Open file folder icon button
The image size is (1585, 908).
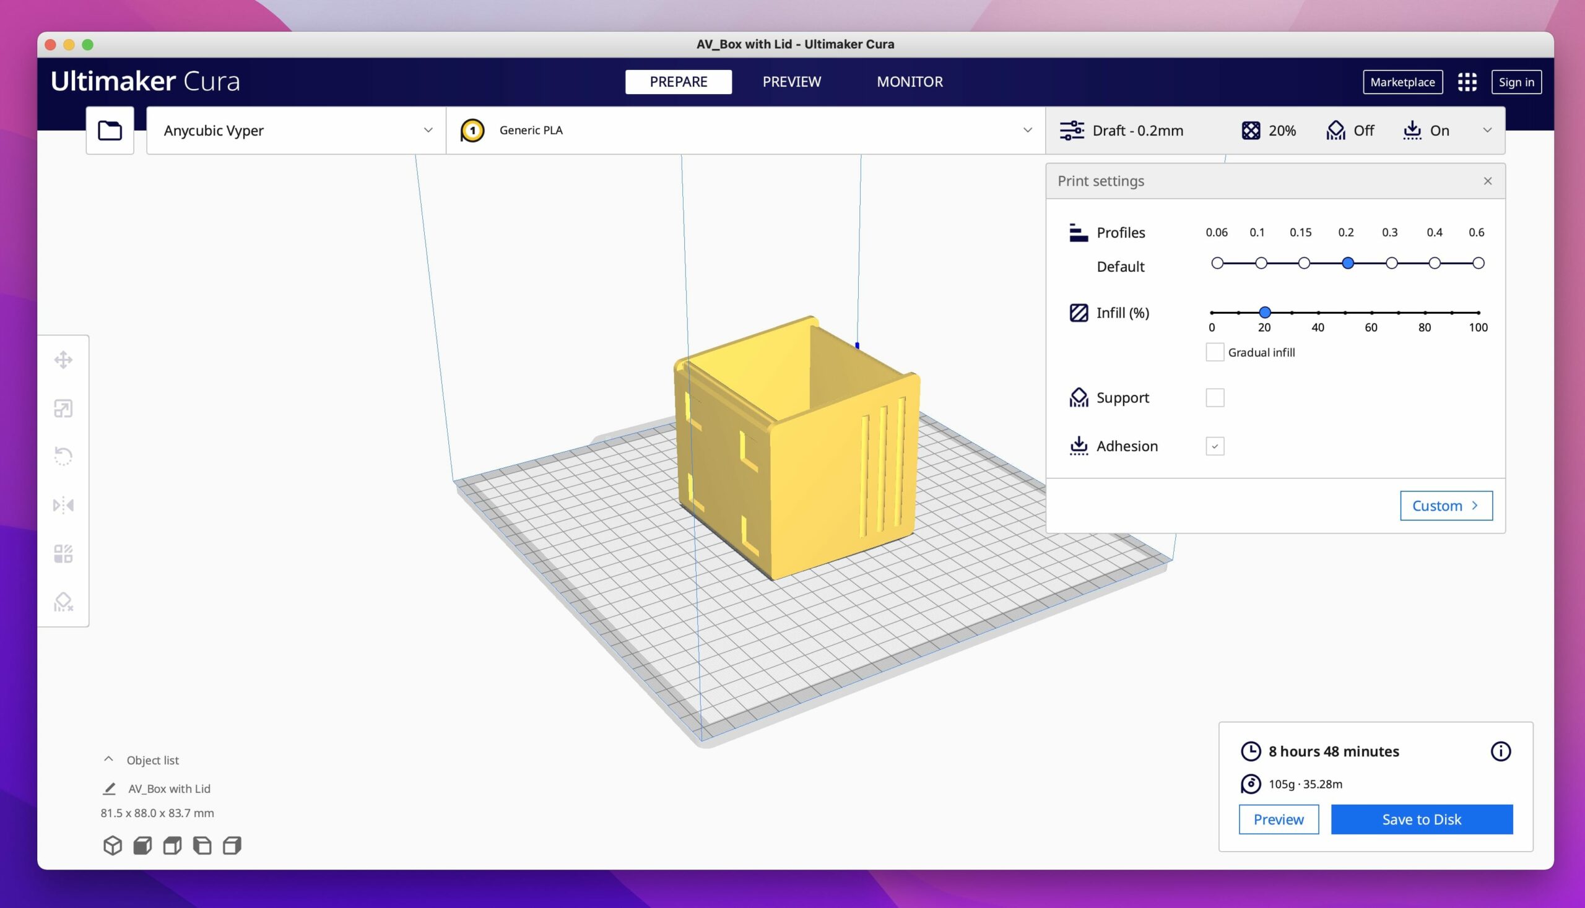coord(110,131)
